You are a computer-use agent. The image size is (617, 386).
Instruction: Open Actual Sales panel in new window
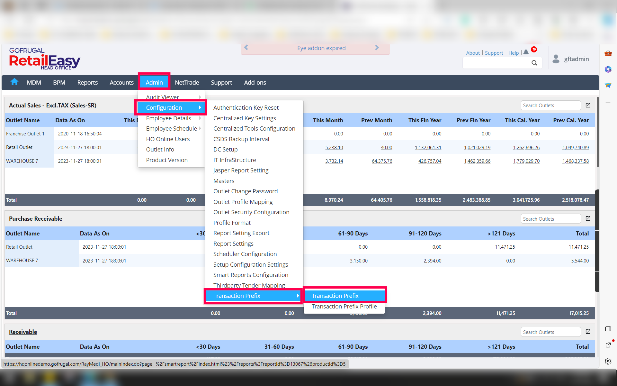pos(588,105)
